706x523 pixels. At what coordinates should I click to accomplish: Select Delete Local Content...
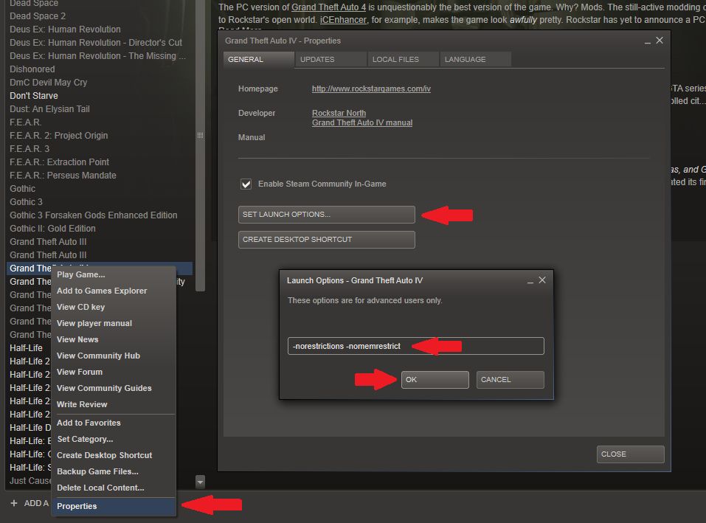tap(114, 488)
